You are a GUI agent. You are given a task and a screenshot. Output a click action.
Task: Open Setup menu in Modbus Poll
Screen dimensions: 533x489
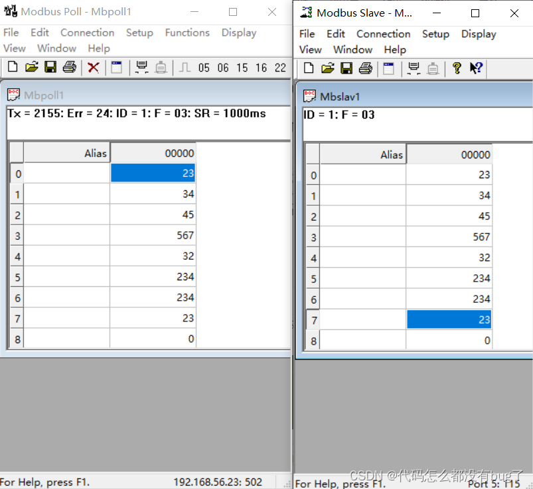coord(139,33)
